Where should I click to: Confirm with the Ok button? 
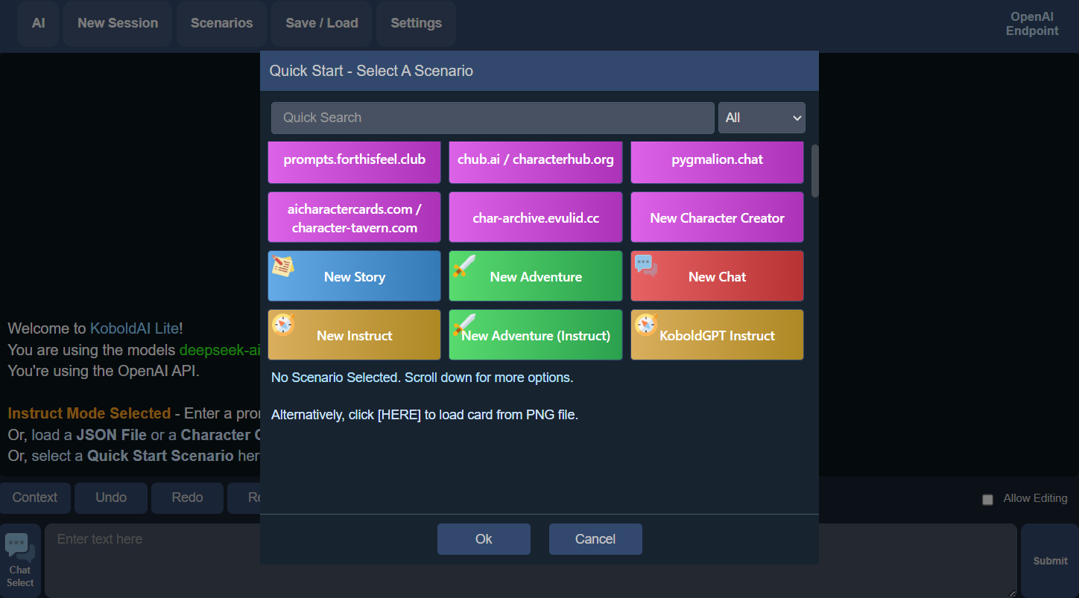click(x=484, y=539)
